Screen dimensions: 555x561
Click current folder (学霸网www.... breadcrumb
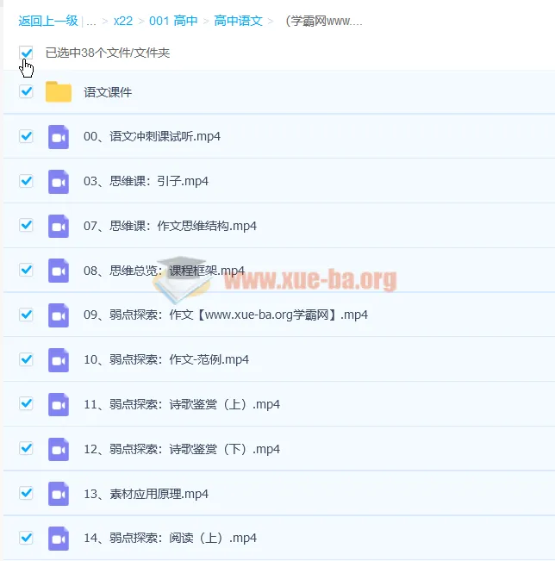coord(324,21)
